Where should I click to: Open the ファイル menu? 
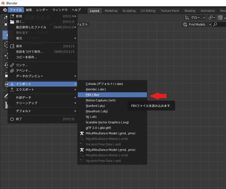coord(16,10)
